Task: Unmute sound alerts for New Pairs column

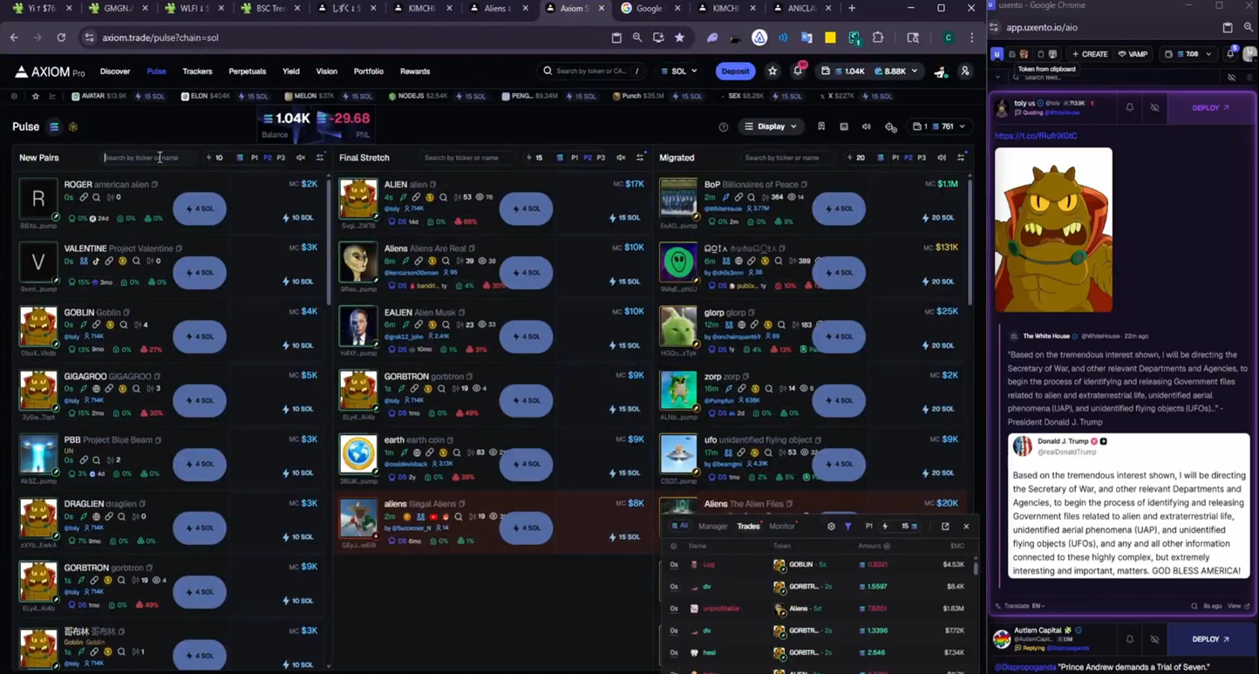Action: 301,158
